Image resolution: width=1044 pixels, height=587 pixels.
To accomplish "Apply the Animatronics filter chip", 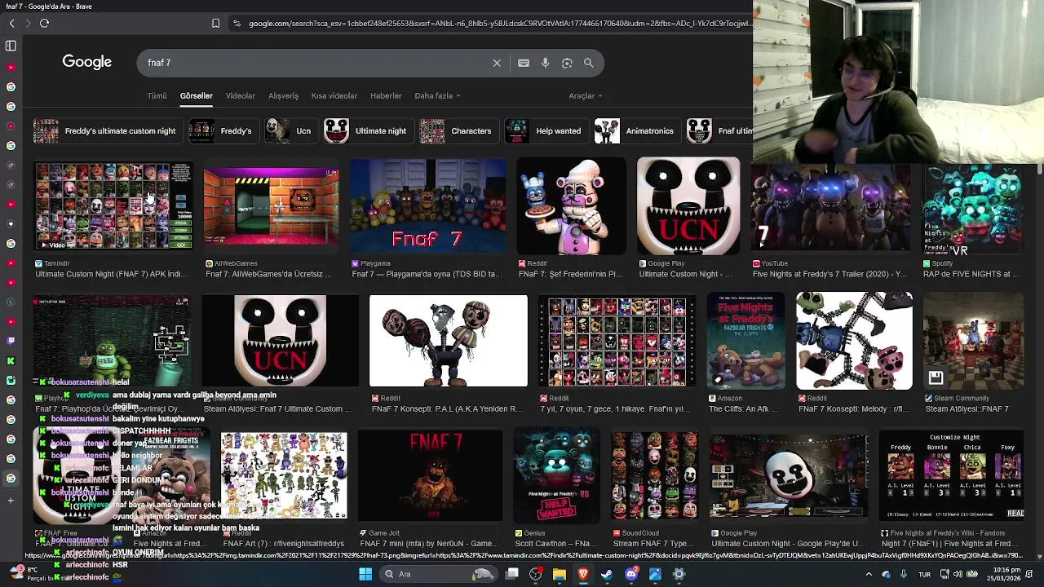I will tap(636, 130).
